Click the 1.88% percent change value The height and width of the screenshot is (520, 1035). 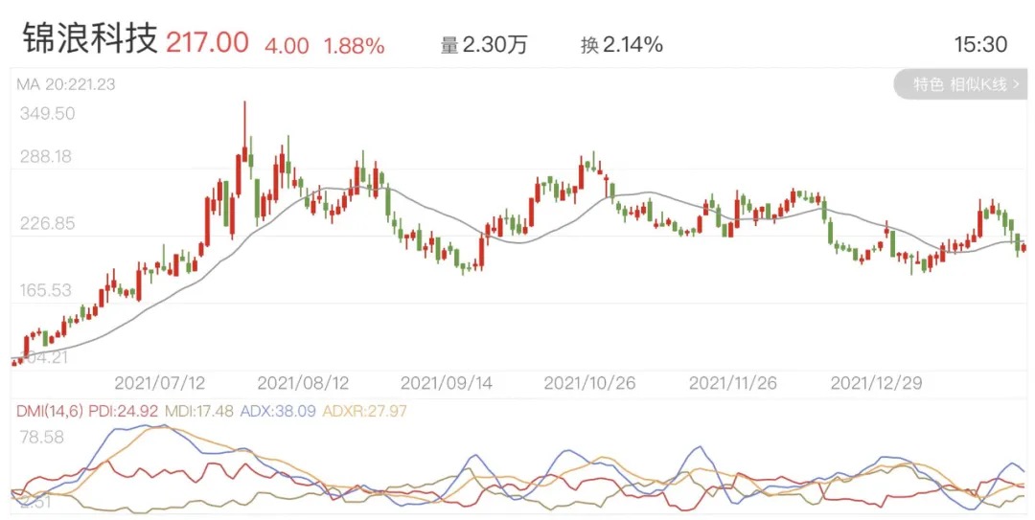coord(354,45)
